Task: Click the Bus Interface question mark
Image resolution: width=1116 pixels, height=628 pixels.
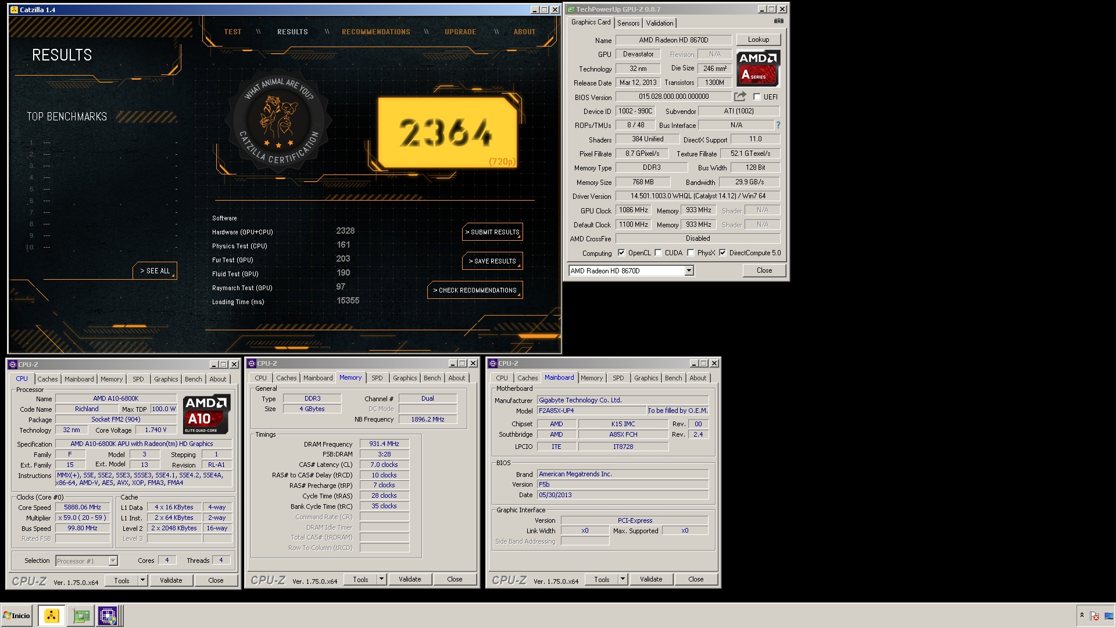Action: [778, 125]
